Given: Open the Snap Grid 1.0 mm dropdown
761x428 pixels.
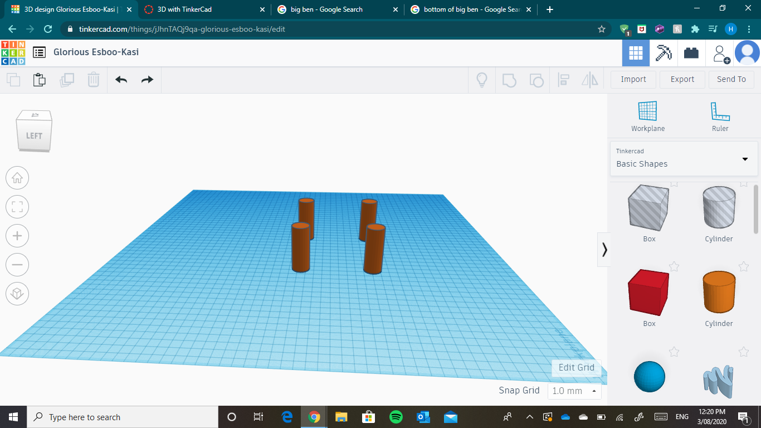Looking at the screenshot, I should [x=574, y=391].
